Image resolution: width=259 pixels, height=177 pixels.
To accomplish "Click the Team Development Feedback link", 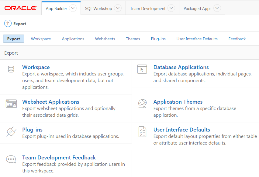I will coord(59,158).
